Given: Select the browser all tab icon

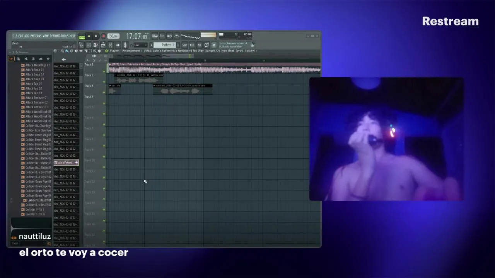Looking at the screenshot, I should click(11, 59).
